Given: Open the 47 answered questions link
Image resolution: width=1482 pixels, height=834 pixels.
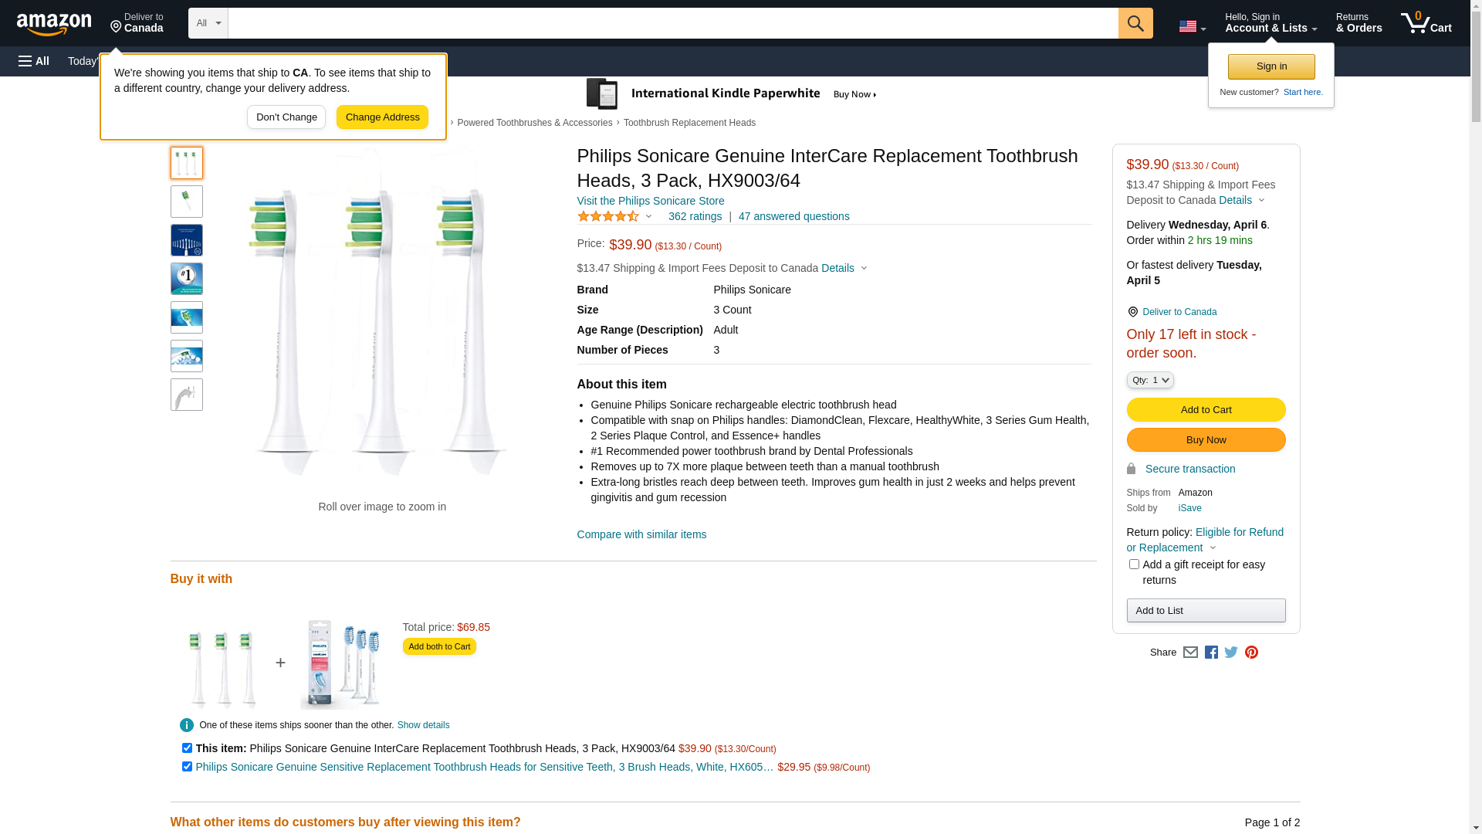Looking at the screenshot, I should pyautogui.click(x=793, y=216).
